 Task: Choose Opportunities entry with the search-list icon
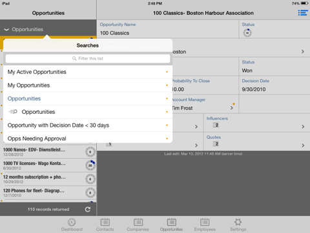(88, 112)
